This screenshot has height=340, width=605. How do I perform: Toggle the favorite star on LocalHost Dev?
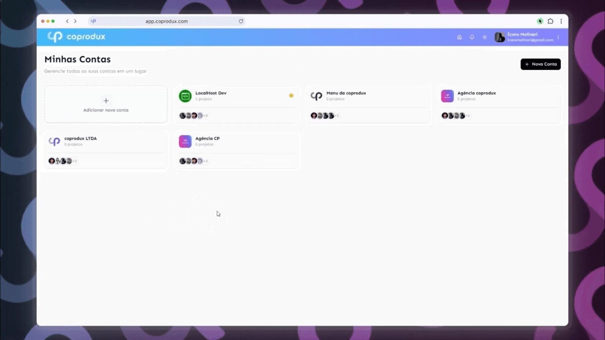(291, 95)
